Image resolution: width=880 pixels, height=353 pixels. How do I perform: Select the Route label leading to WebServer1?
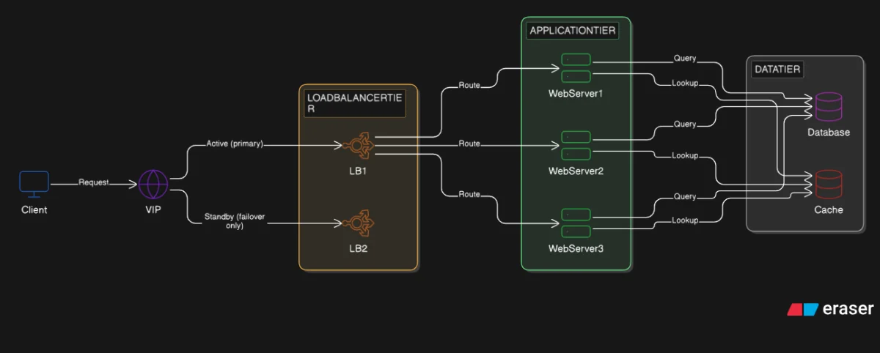pyautogui.click(x=469, y=86)
